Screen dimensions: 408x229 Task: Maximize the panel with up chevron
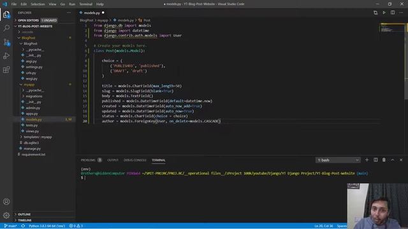click(x=393, y=160)
